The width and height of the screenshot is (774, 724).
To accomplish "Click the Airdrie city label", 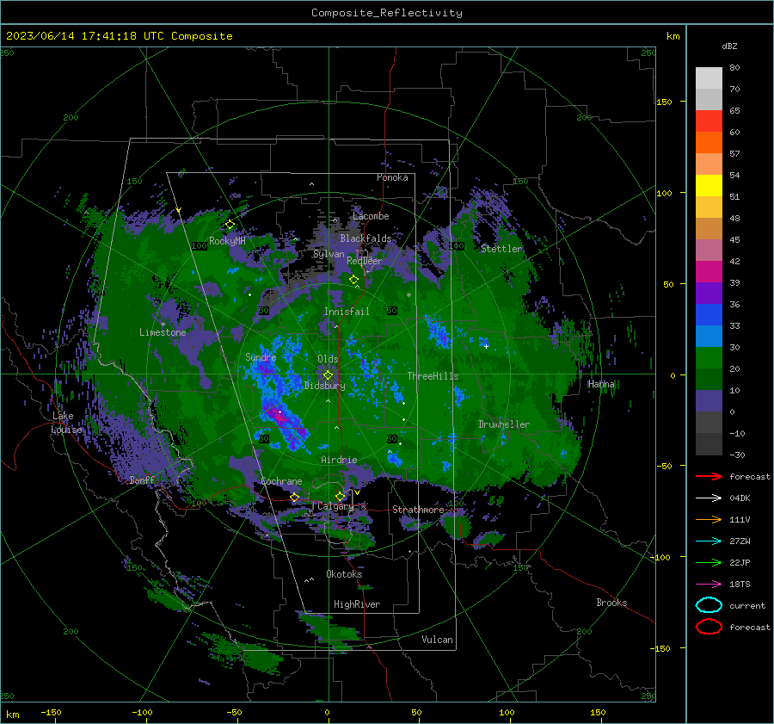I will 339,460.
